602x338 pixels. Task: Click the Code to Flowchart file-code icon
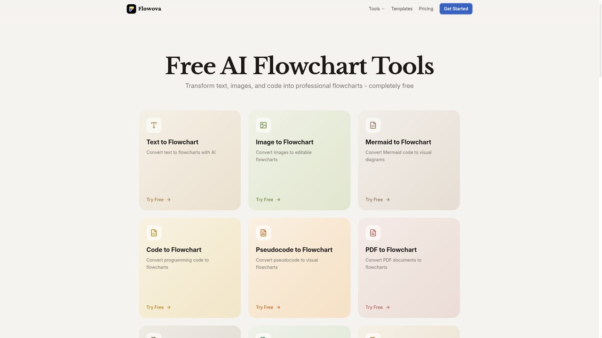point(154,233)
